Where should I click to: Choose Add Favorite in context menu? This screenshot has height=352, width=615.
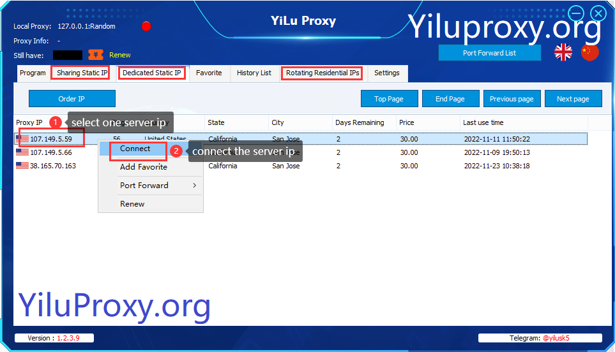(x=144, y=167)
